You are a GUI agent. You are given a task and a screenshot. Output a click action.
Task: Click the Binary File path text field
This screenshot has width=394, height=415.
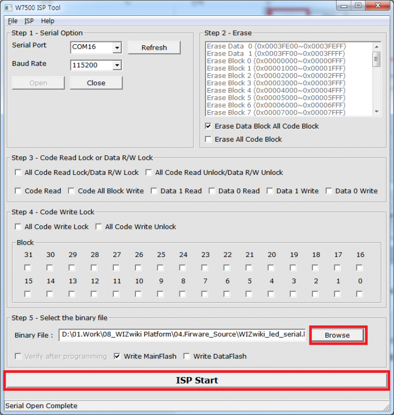tap(182, 335)
